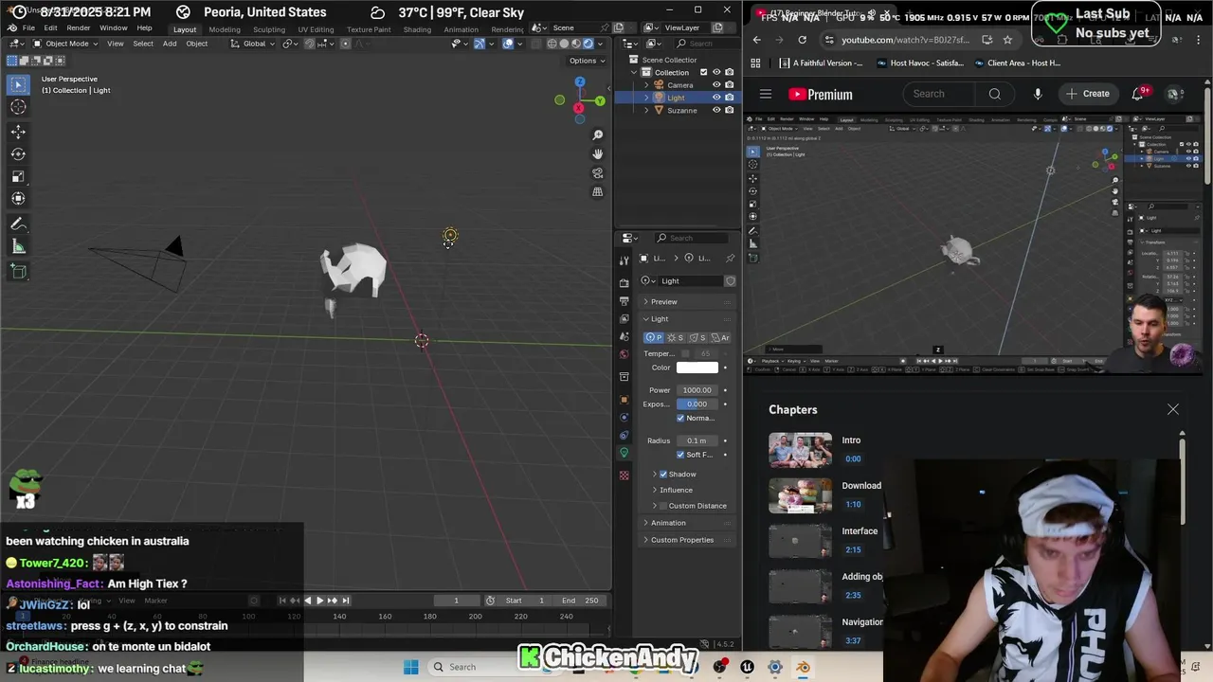This screenshot has height=682, width=1213.
Task: Jump to end frame in timeline
Action: (x=345, y=600)
